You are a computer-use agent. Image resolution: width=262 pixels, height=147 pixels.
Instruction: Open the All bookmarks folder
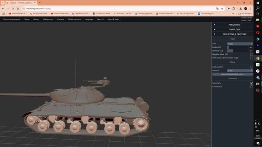(x=245, y=13)
